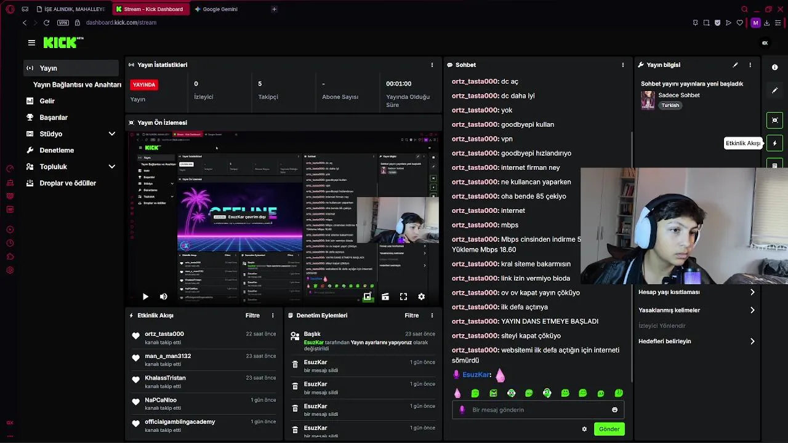Open browser heart bookmarks icon

(x=740, y=23)
